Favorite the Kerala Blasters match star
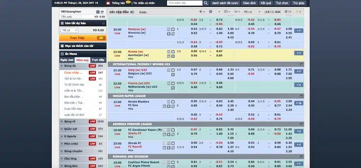This screenshot has height=168, width=361. (x=173, y=102)
